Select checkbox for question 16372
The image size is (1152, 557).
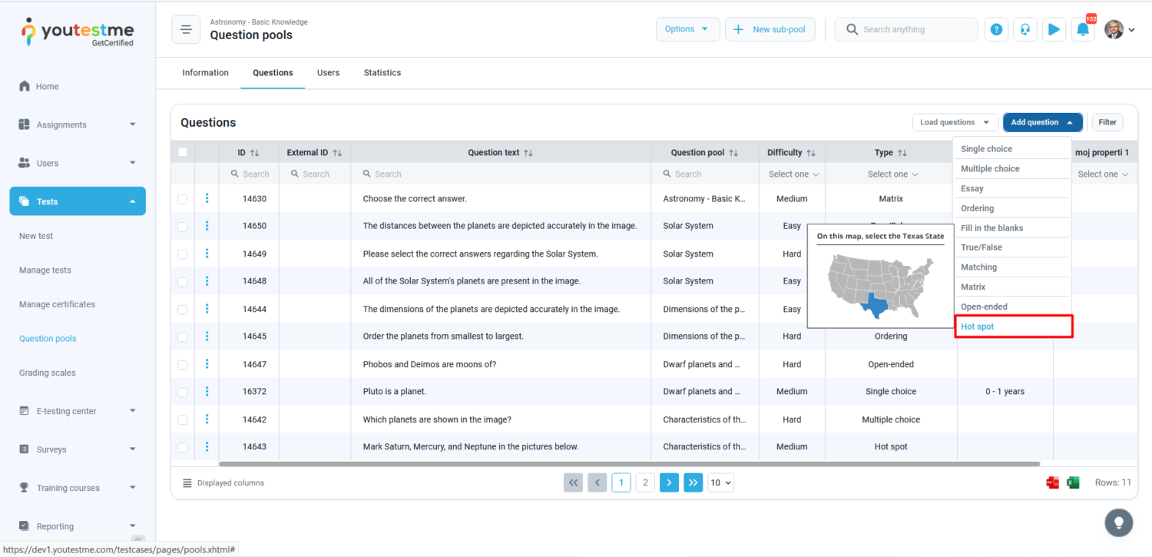tap(183, 392)
